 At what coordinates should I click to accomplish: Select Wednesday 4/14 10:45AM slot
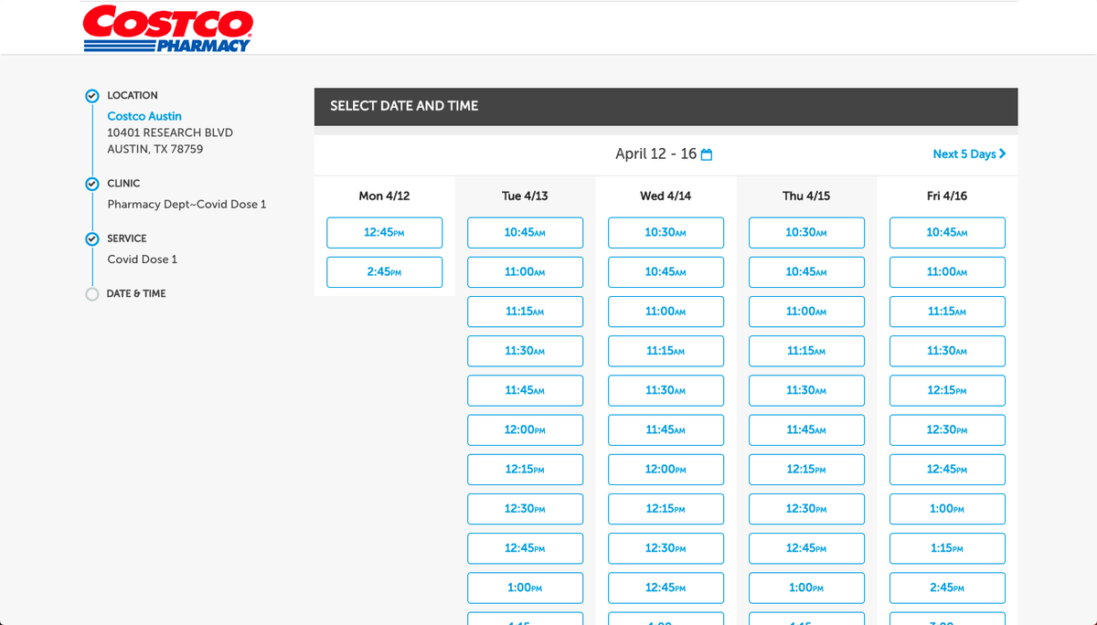[666, 272]
